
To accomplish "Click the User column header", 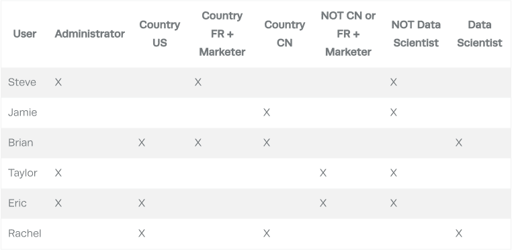I will [x=24, y=34].
